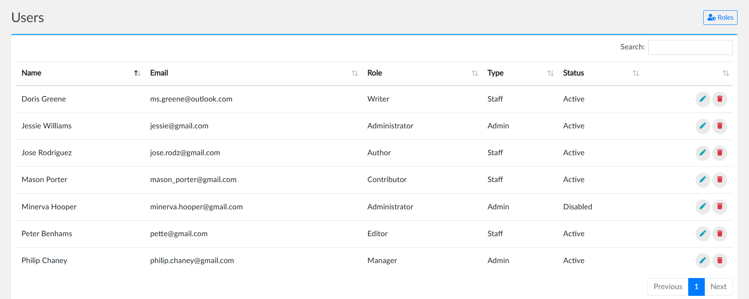
Task: Focus the Search input field
Action: pyautogui.click(x=690, y=47)
